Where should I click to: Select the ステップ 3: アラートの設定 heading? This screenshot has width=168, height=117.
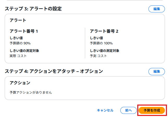(x=33, y=9)
